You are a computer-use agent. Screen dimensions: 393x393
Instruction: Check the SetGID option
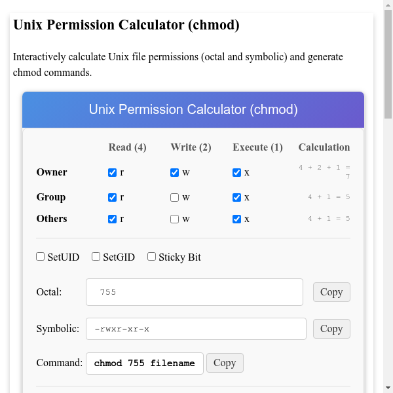click(x=96, y=257)
